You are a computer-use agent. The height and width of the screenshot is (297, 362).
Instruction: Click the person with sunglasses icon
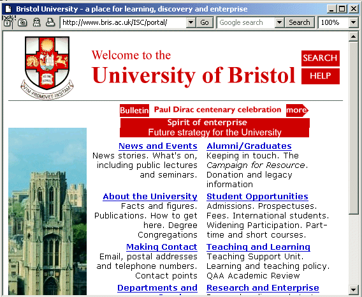coord(36,22)
